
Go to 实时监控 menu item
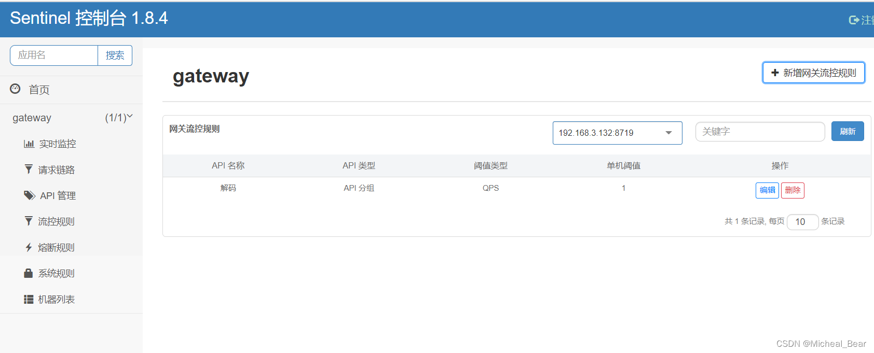tap(58, 144)
